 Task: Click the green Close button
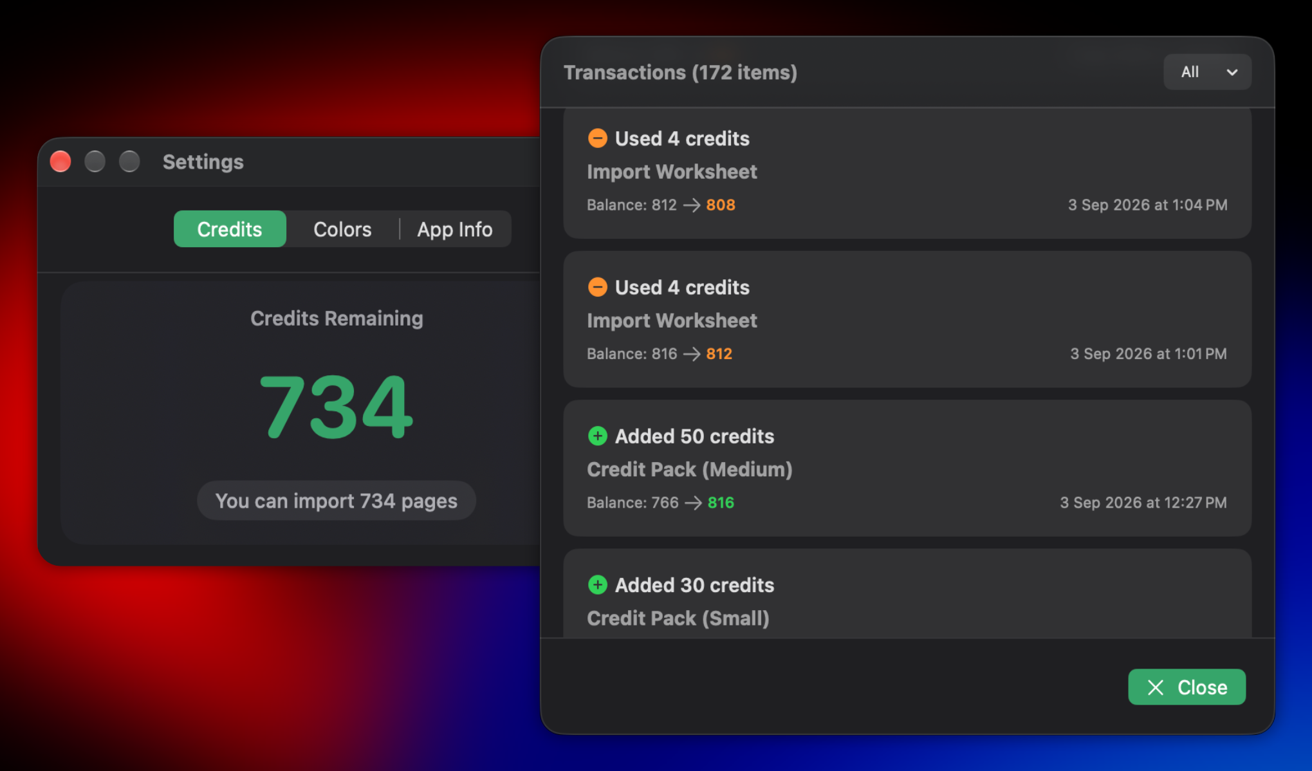pyautogui.click(x=1187, y=687)
